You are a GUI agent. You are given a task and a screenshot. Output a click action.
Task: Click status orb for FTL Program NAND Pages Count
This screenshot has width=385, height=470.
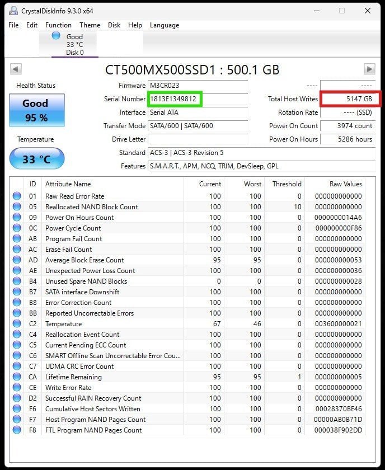17,430
